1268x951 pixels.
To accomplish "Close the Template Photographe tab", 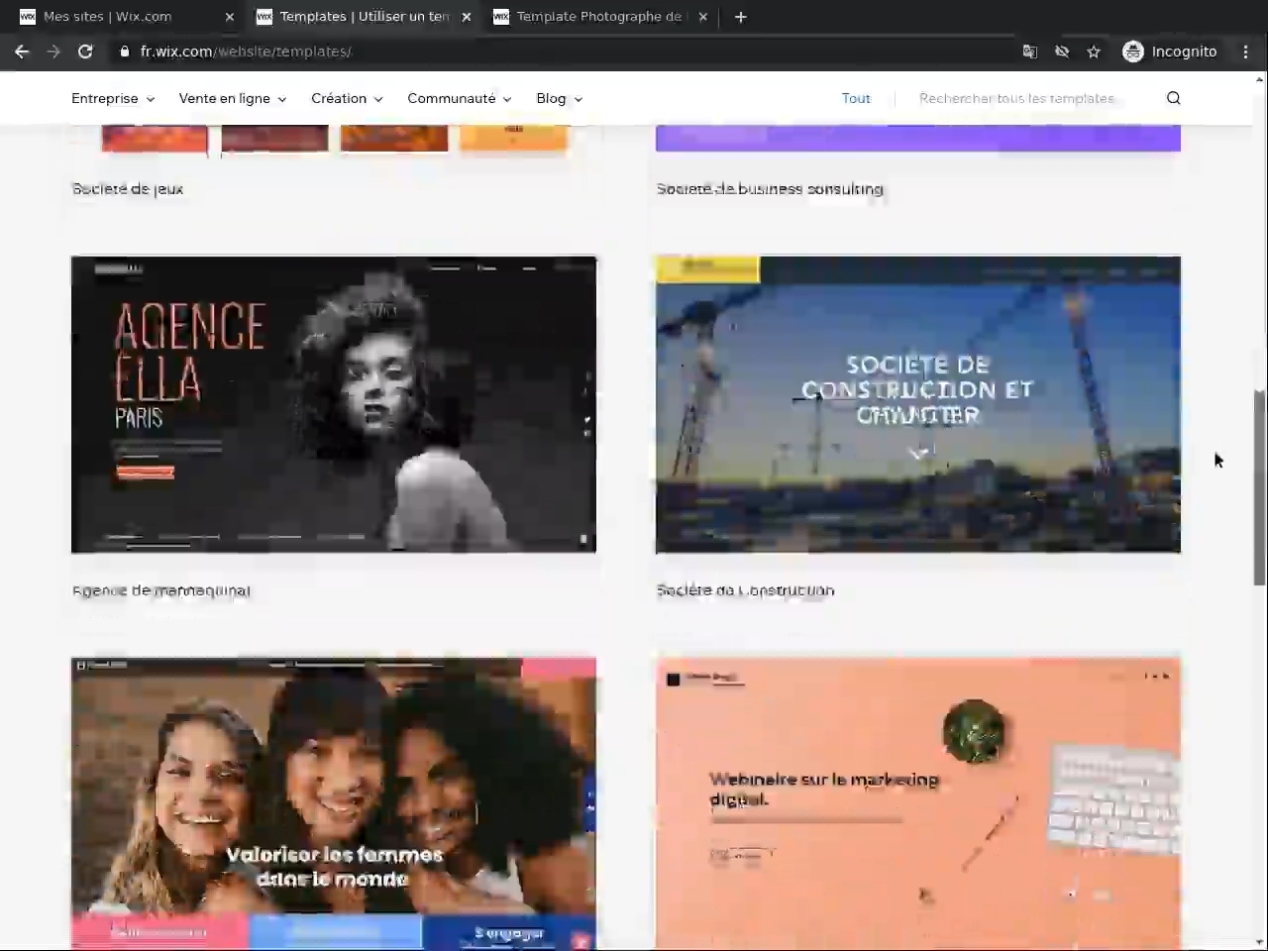I will point(703,17).
